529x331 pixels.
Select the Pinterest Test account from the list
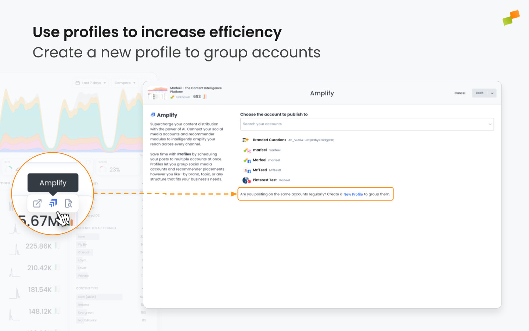(265, 180)
